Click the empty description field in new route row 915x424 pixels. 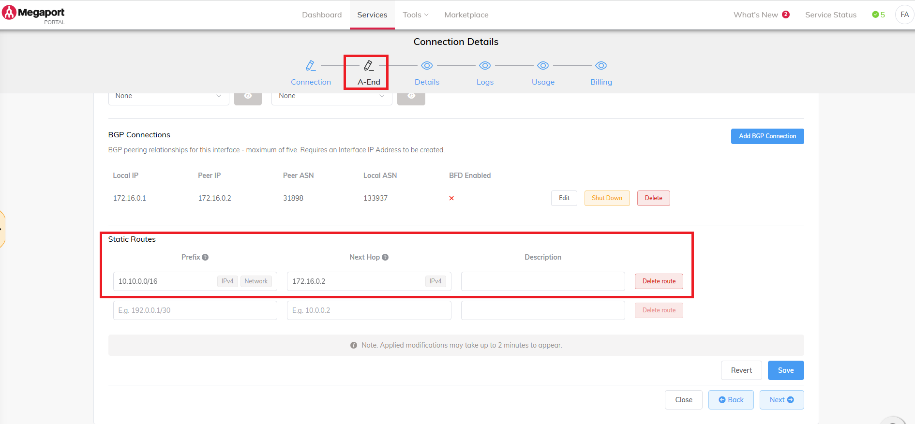pos(543,310)
